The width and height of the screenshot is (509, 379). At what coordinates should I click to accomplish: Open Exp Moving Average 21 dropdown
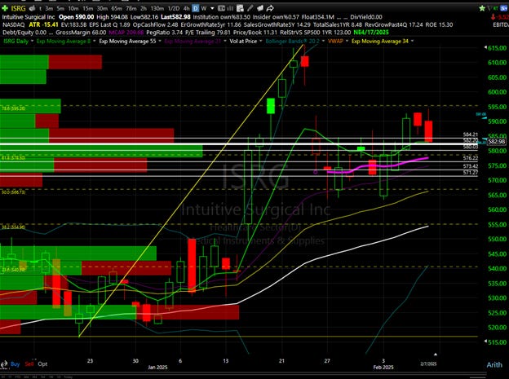click(224, 42)
